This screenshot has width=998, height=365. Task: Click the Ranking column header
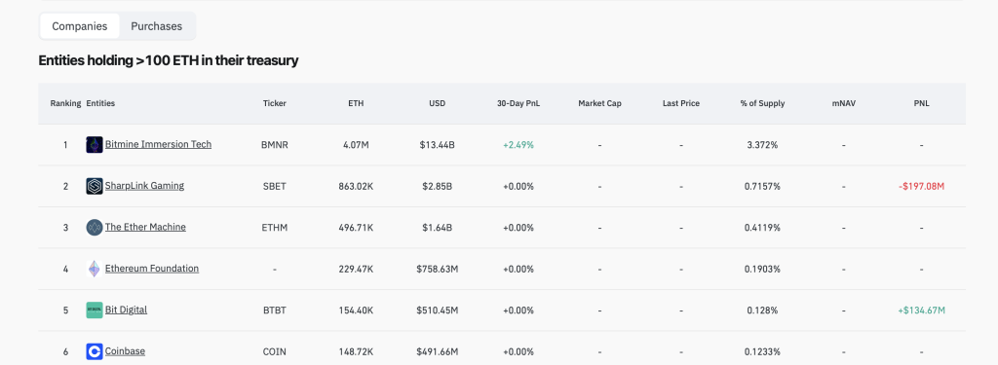coord(65,103)
